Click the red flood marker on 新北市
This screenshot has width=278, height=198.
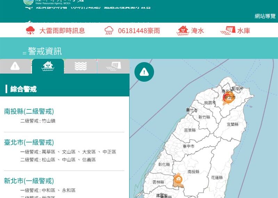(229, 98)
